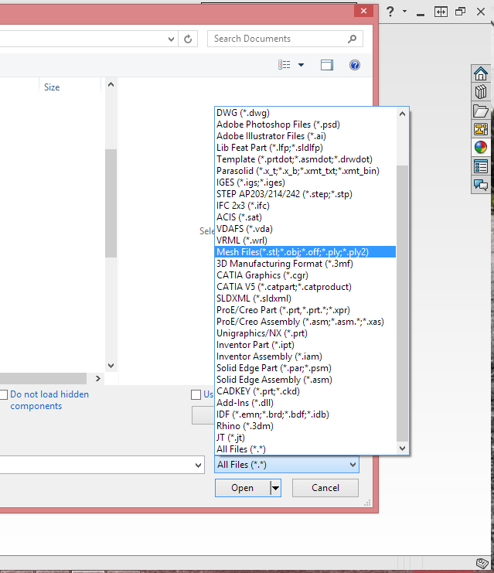Open the View Palette task pane

pyautogui.click(x=481, y=129)
